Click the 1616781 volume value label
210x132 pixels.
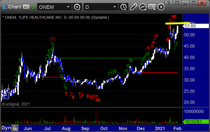click(x=196, y=122)
